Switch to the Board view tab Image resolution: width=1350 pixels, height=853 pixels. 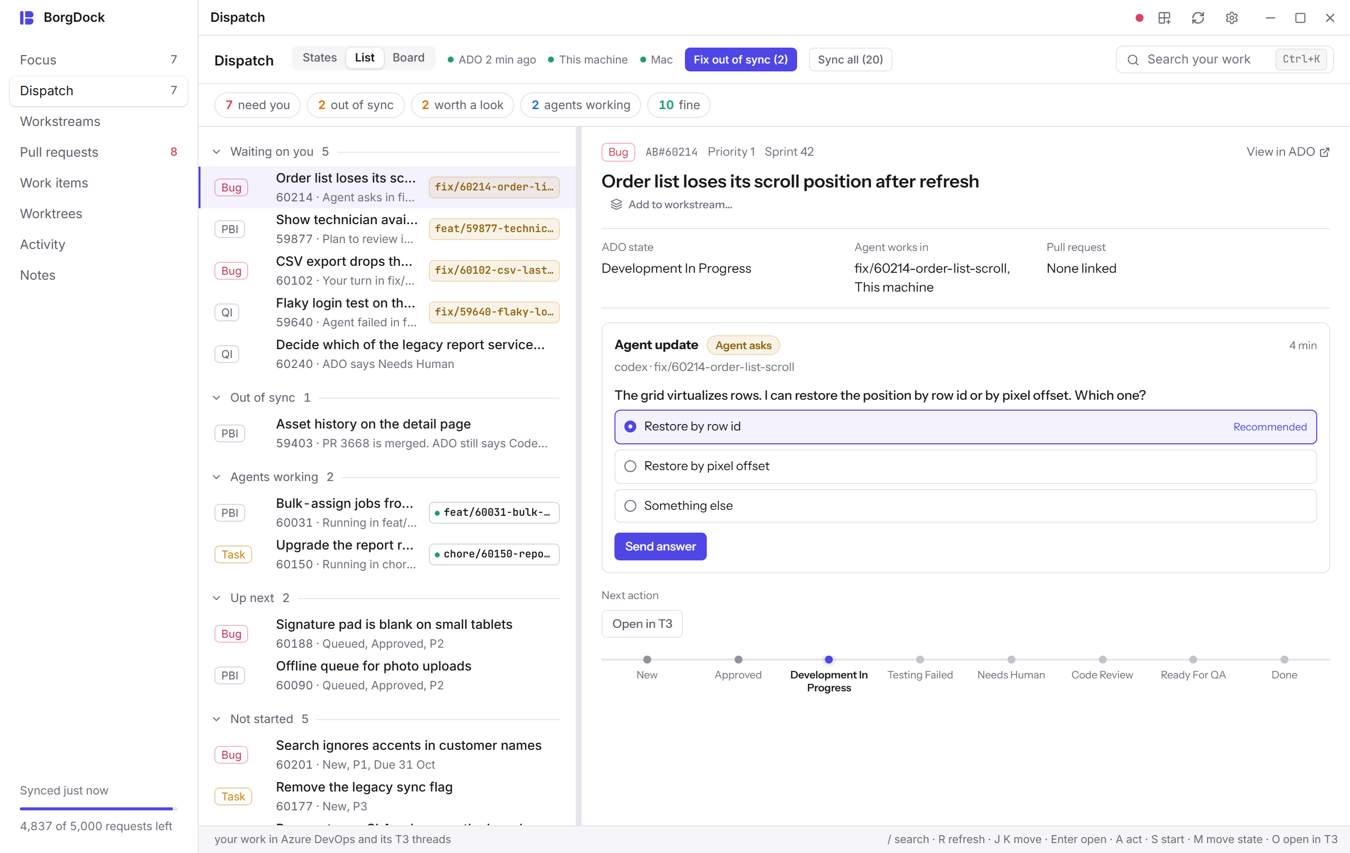[408, 58]
